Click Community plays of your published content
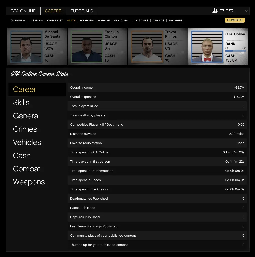 click(157, 236)
